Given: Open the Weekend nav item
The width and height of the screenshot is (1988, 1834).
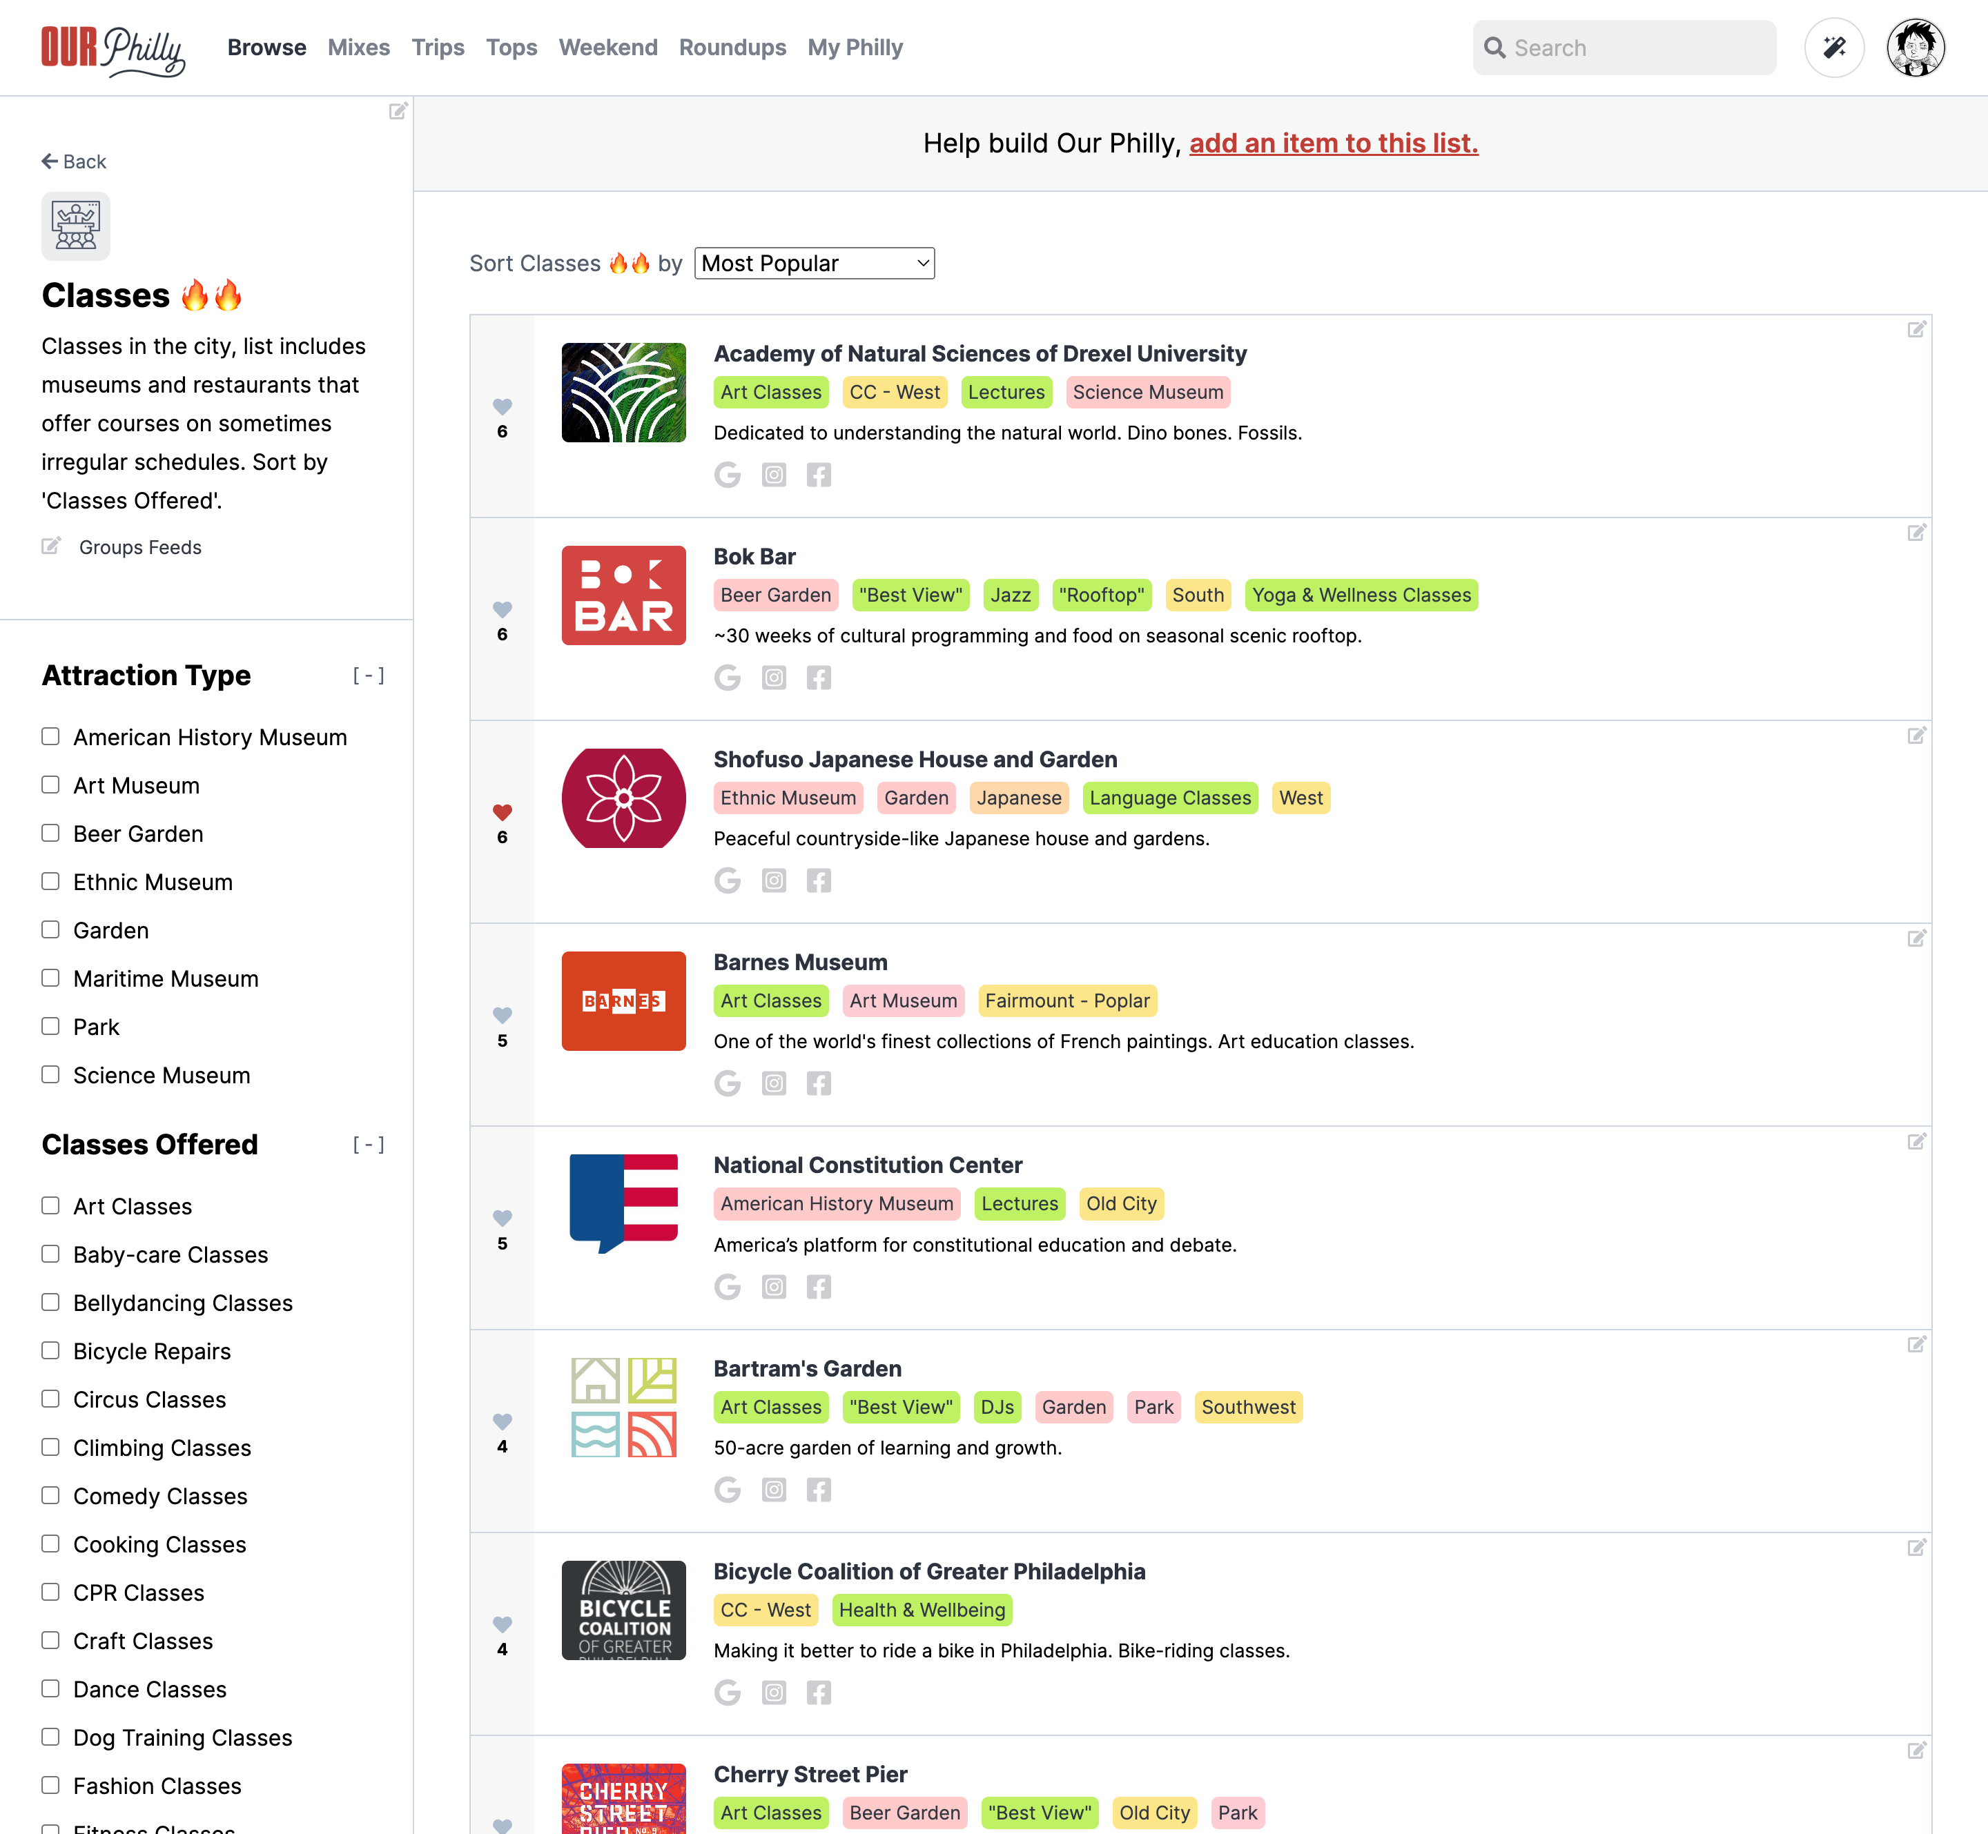Looking at the screenshot, I should click(607, 48).
